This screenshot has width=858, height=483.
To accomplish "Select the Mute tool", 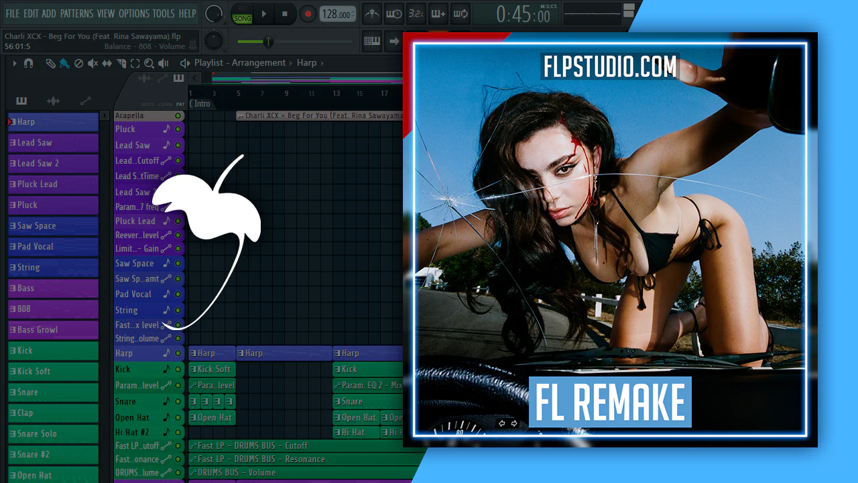I will [x=93, y=63].
